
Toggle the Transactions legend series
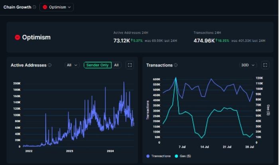pos(158,156)
